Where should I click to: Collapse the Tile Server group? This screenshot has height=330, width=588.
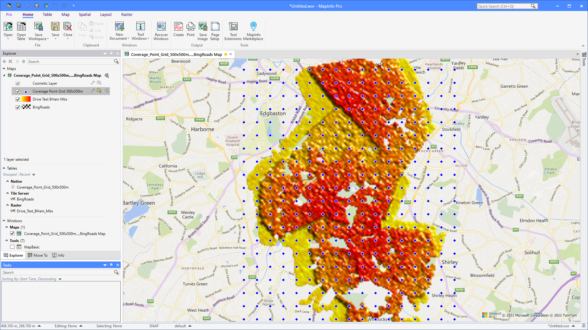click(8, 193)
